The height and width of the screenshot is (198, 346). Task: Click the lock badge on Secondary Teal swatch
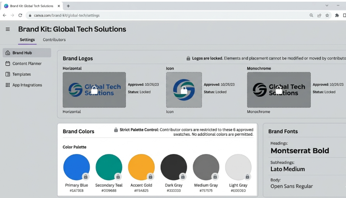(118, 176)
